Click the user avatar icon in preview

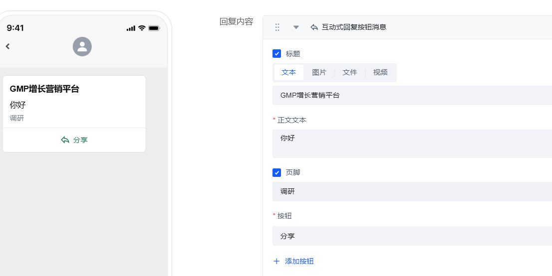click(82, 47)
